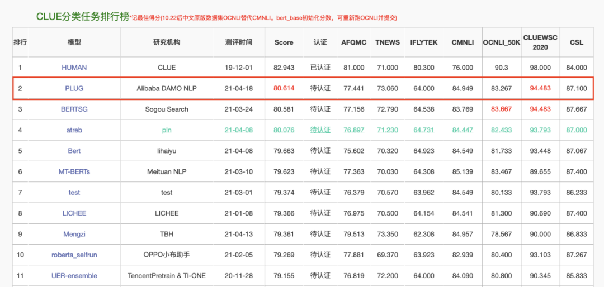The height and width of the screenshot is (287, 604).
Task: Click the green 71.230 TNEWS link
Action: click(388, 130)
